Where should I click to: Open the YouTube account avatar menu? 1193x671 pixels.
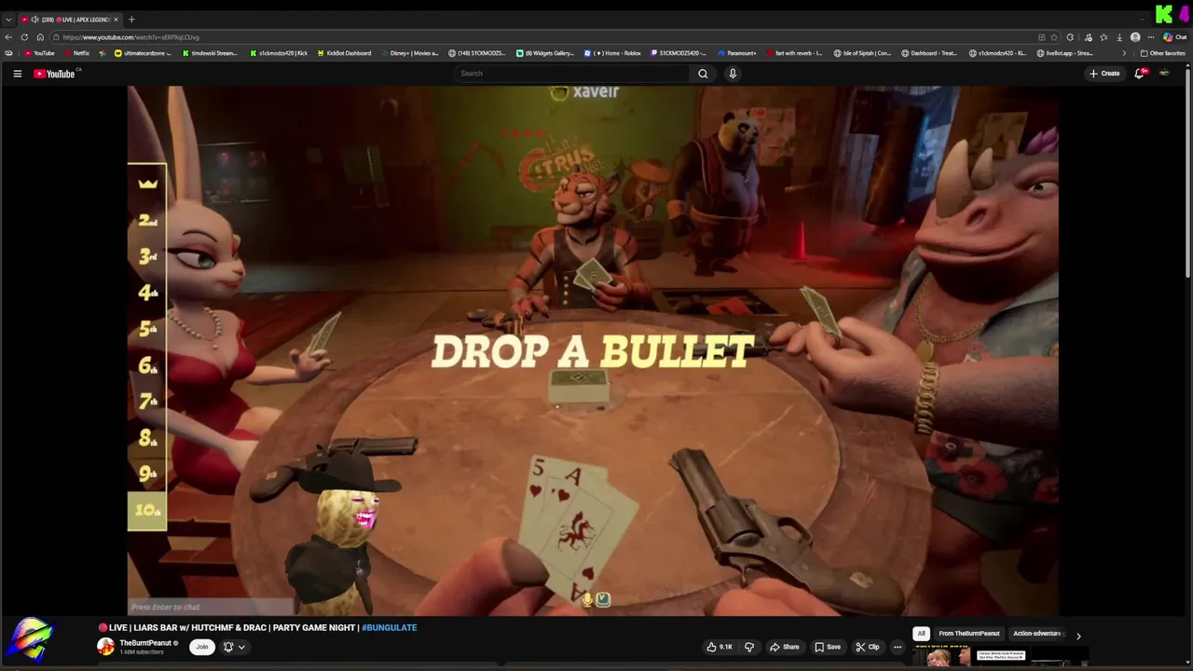1164,74
